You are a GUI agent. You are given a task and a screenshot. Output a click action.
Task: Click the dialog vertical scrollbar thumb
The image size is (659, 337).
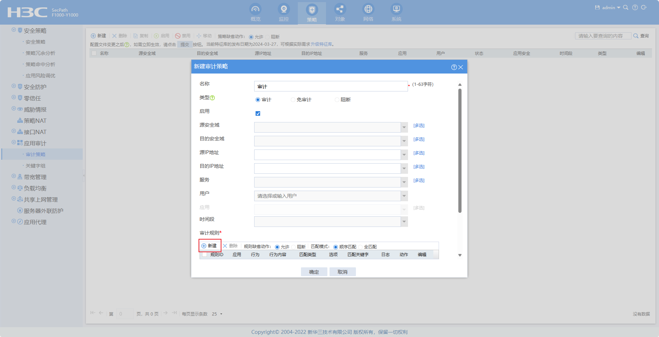click(460, 151)
